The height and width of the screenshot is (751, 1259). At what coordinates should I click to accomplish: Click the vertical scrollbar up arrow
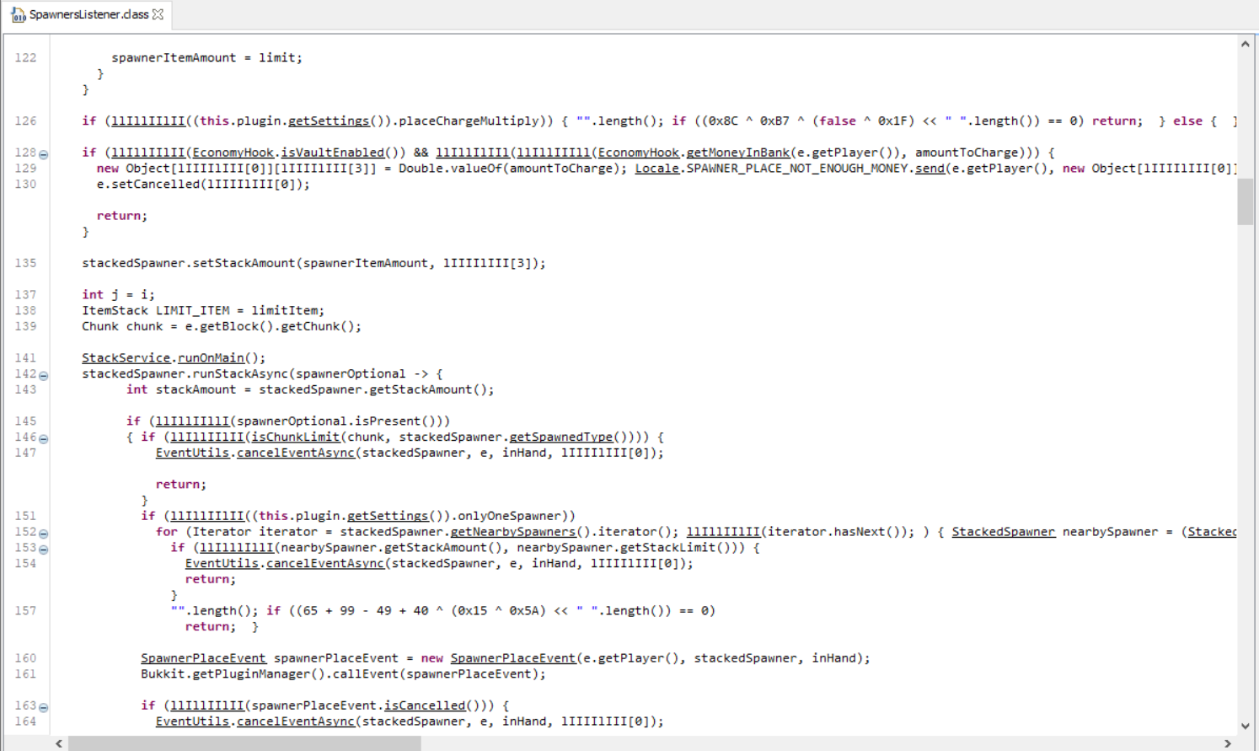point(1246,44)
